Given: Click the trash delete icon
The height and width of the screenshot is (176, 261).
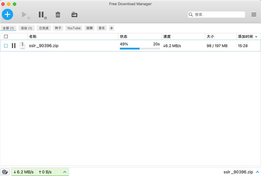Looking at the screenshot, I should [x=58, y=15].
